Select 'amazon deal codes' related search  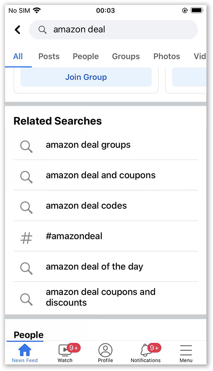(106, 206)
